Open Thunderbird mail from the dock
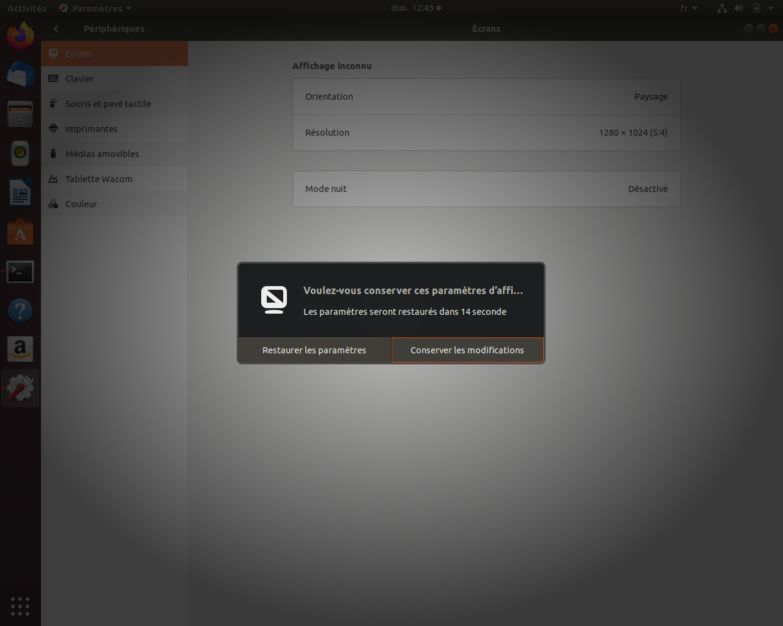This screenshot has height=626, width=783. 20,75
